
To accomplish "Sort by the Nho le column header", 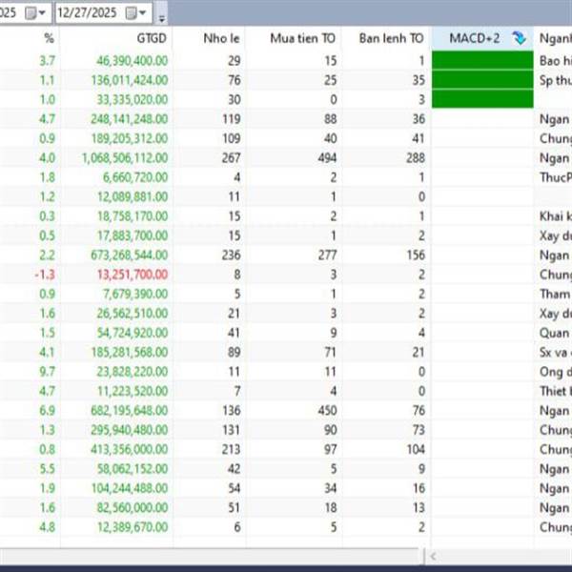I will (x=221, y=38).
